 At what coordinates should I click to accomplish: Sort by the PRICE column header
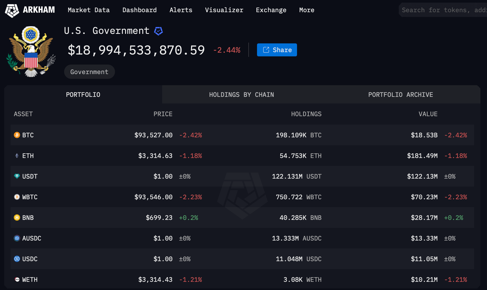(163, 114)
